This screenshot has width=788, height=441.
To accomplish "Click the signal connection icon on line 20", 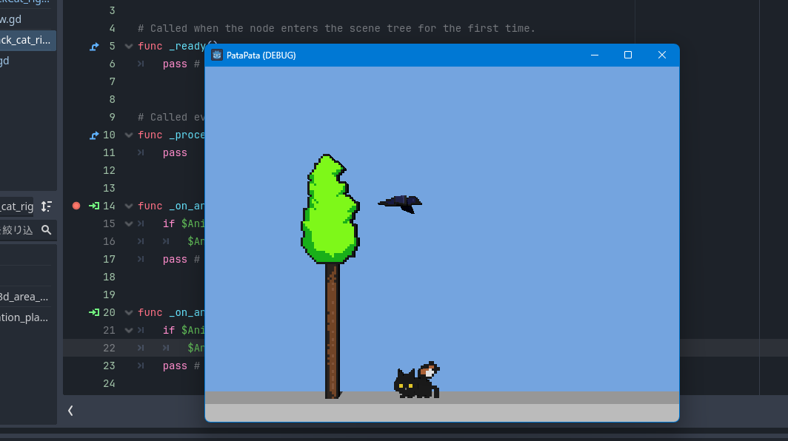I will coord(94,312).
